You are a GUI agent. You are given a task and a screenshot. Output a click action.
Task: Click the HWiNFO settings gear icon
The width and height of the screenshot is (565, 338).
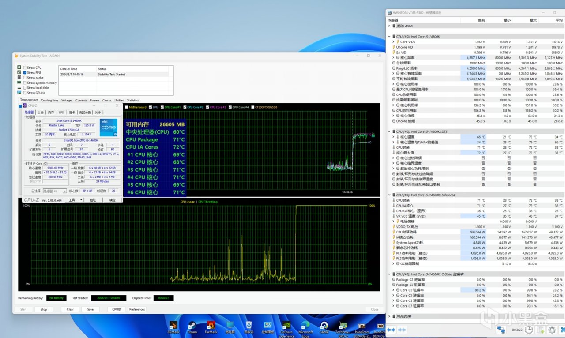pyautogui.click(x=552, y=330)
